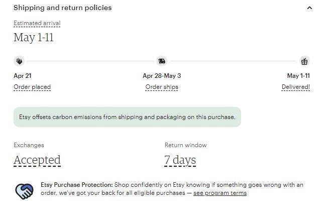Click the 'Apr 21' order date

tap(23, 76)
